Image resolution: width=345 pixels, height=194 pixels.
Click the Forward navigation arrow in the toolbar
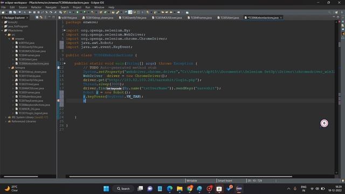(178, 12)
